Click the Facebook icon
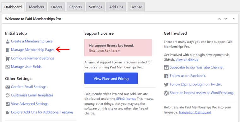This screenshot has width=240, height=122. pos(166,76)
